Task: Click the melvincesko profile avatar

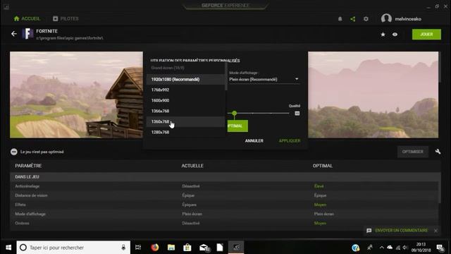Action: tap(386, 19)
